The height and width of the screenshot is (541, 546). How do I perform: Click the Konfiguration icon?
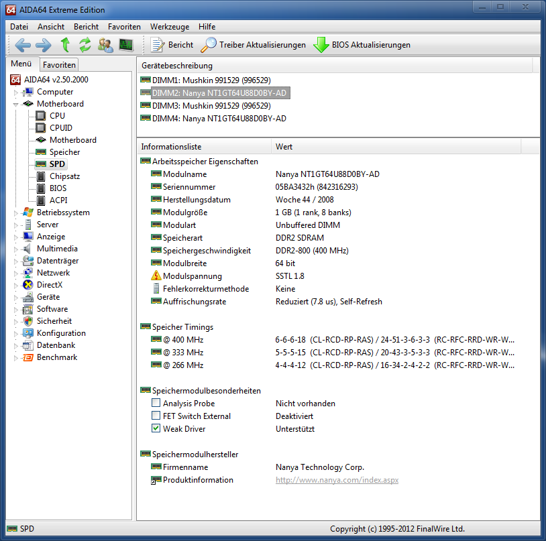coord(28,333)
